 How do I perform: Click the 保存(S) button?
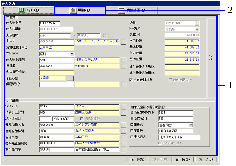click(137, 159)
